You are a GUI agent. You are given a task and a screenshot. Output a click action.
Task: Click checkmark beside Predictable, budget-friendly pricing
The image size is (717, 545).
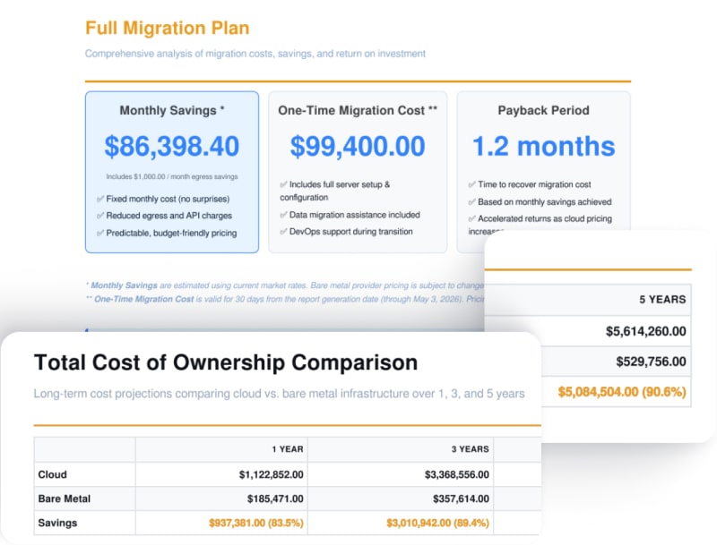click(x=100, y=233)
